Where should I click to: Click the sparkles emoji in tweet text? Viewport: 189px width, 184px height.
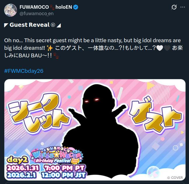(50, 48)
